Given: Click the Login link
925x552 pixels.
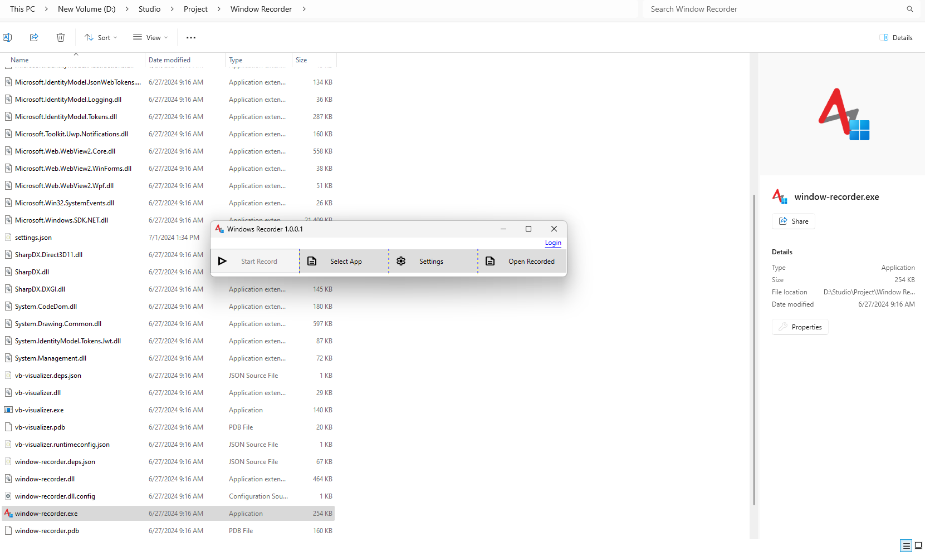Looking at the screenshot, I should click(x=553, y=243).
